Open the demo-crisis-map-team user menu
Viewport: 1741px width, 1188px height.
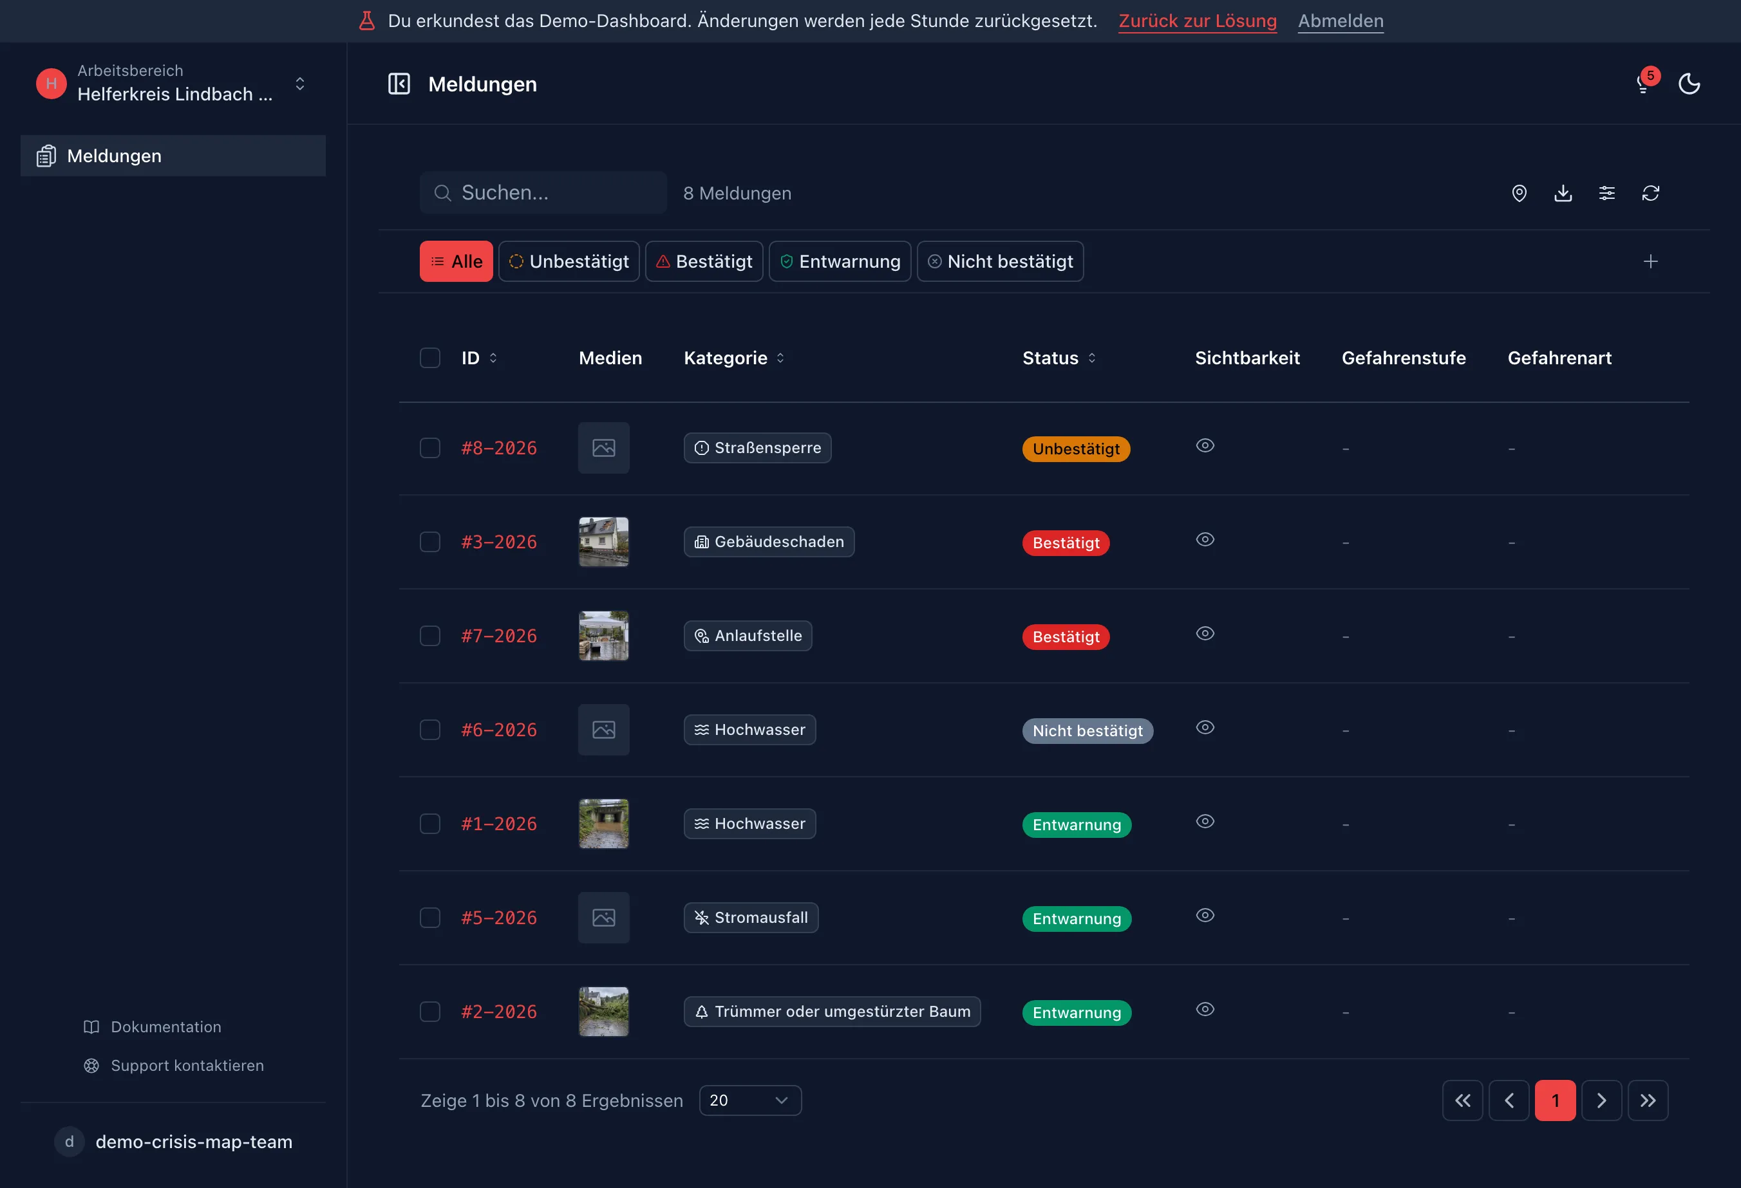click(173, 1142)
